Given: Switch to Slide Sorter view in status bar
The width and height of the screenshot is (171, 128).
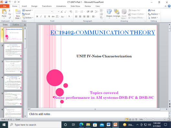Looking at the screenshot, I should pyautogui.click(x=130, y=120).
